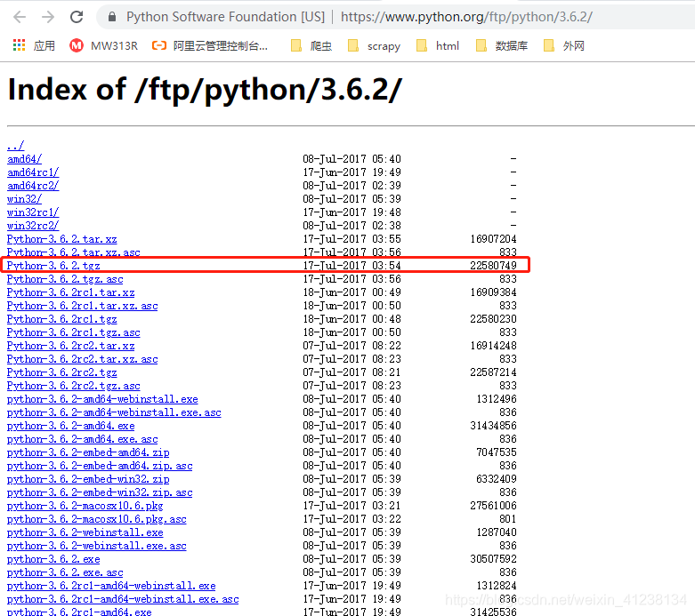Download python-3.6.2-embed-amd64.zip.asc
The height and width of the screenshot is (616, 695).
tap(100, 466)
